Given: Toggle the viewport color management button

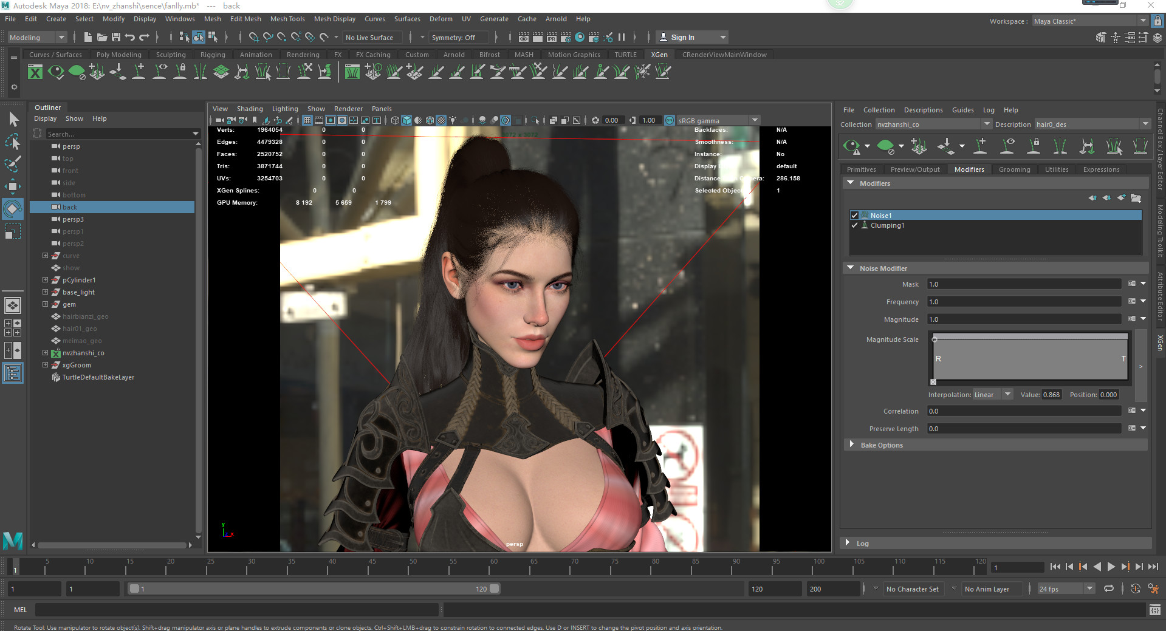Looking at the screenshot, I should [x=670, y=120].
